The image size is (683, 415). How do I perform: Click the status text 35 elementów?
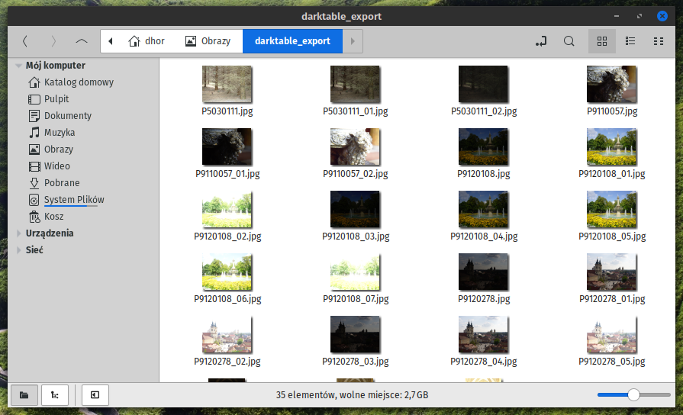coord(305,395)
